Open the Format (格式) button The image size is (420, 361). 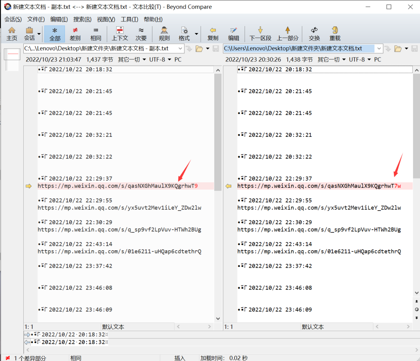click(184, 34)
